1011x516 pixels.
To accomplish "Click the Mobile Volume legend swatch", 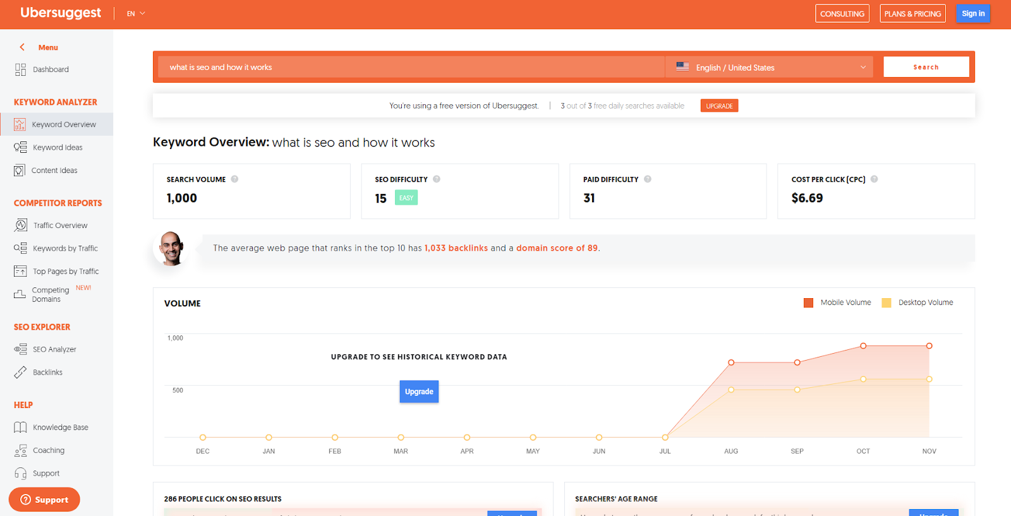I will pos(808,303).
